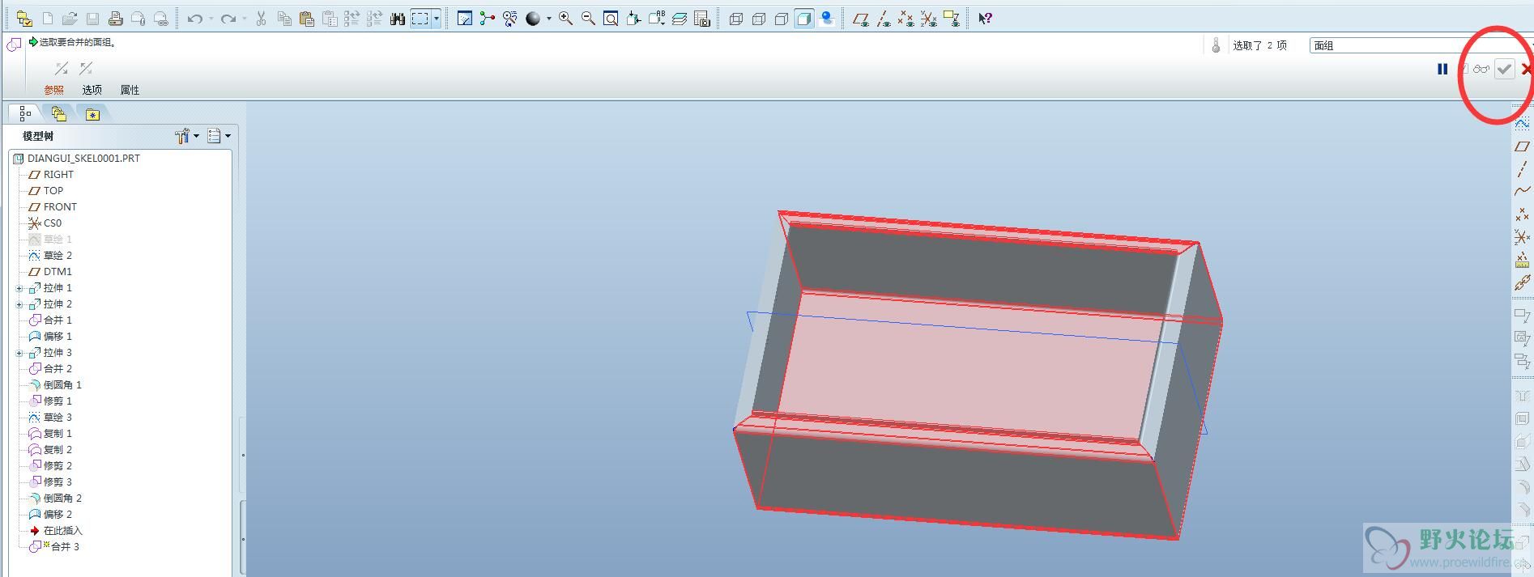Click the Paste clipboard icon
The width and height of the screenshot is (1534, 577).
coord(306,19)
